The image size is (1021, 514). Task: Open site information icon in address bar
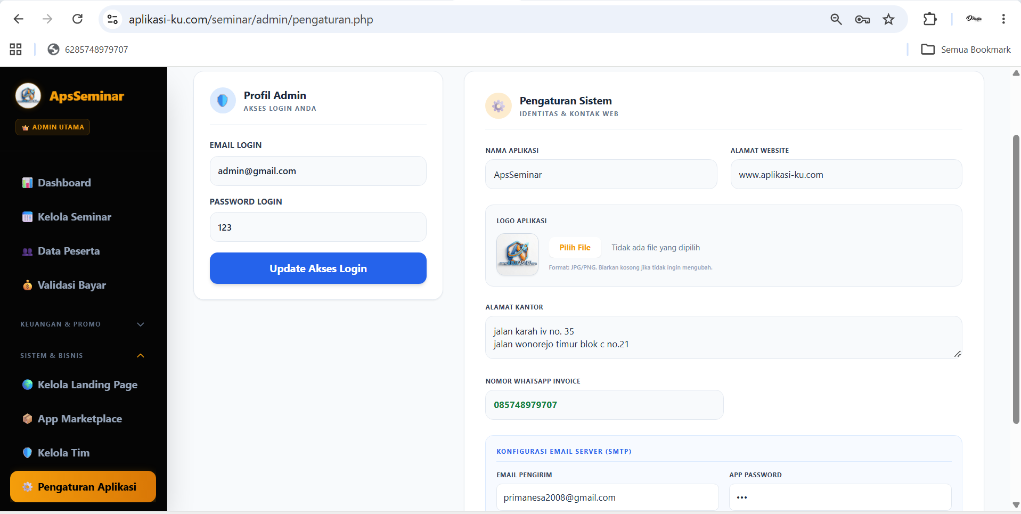point(112,20)
